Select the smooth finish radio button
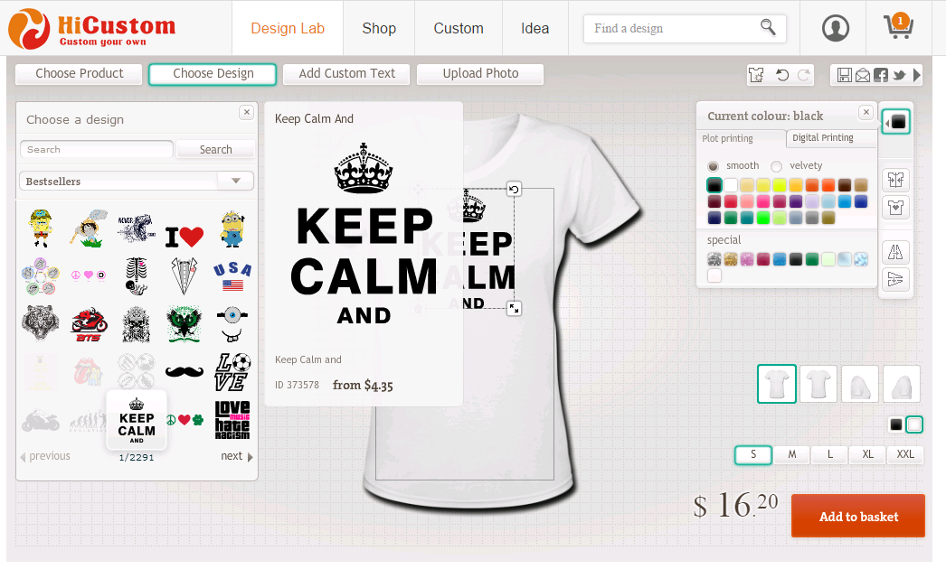946x569 pixels. tap(714, 166)
